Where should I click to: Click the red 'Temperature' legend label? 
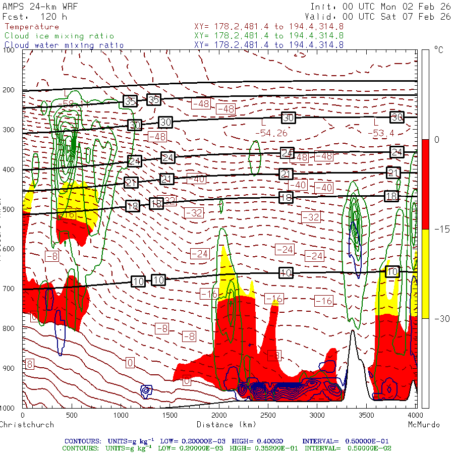click(32, 27)
